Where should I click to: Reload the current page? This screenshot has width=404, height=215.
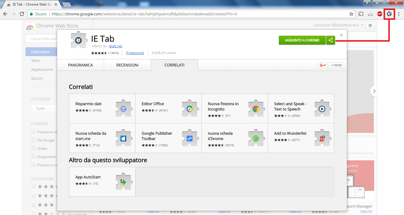click(22, 14)
